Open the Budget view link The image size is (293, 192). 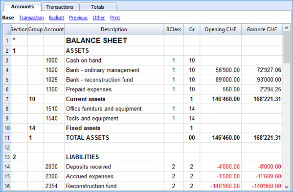pyautogui.click(x=56, y=18)
